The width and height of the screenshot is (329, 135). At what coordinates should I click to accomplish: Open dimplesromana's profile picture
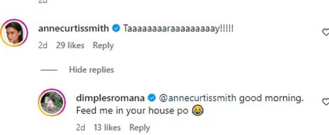(52, 102)
